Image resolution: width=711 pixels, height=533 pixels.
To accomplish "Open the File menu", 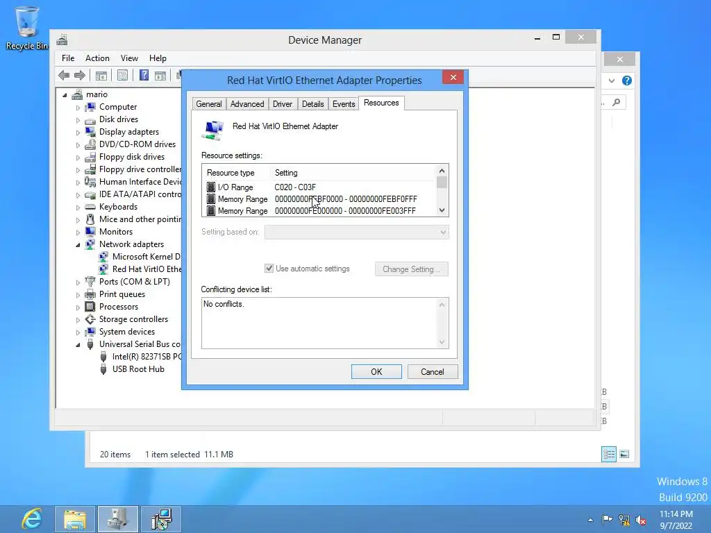I will pos(68,58).
